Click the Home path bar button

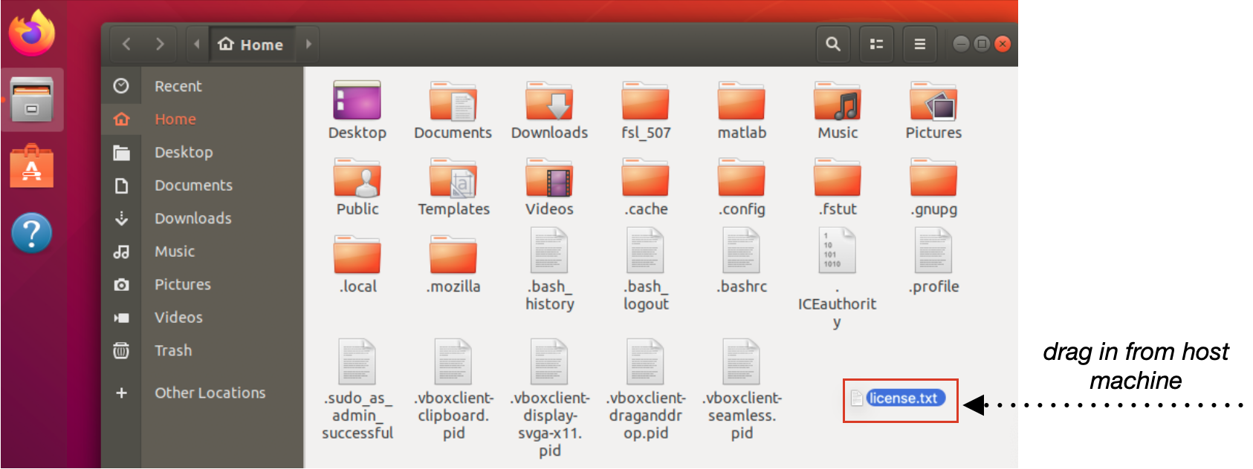click(x=251, y=45)
